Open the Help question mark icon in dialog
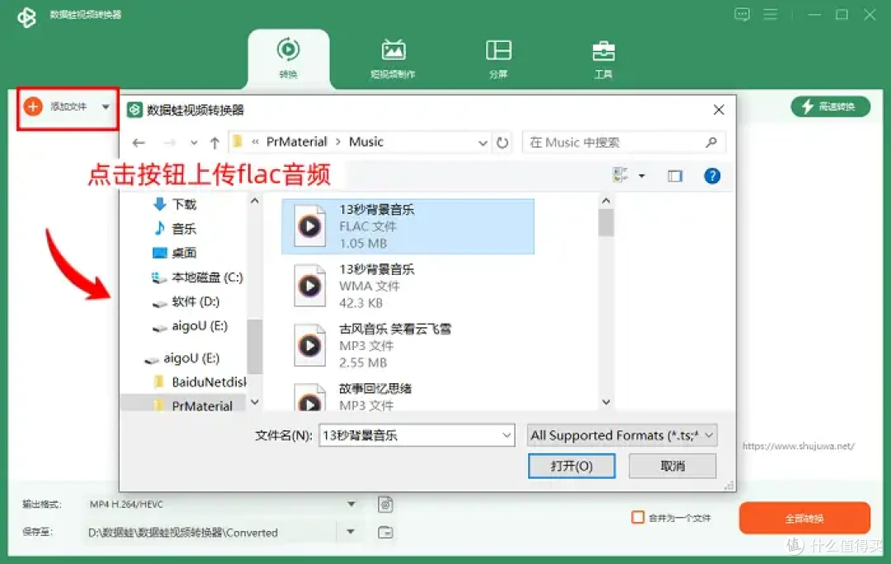 pyautogui.click(x=712, y=175)
